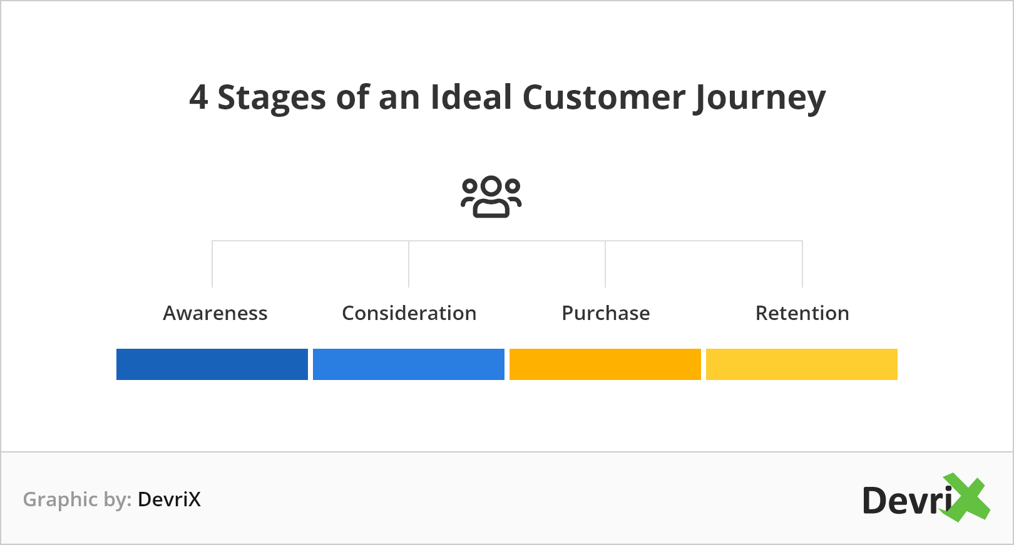This screenshot has height=545, width=1014.
Task: Click the group of people icon
Action: coord(491,197)
